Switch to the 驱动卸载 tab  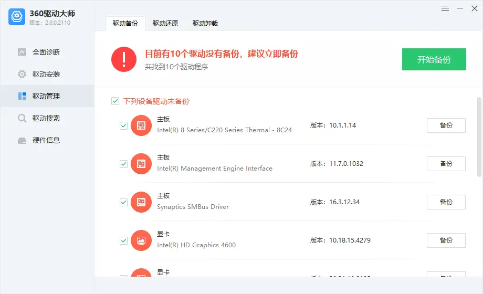[x=205, y=24]
